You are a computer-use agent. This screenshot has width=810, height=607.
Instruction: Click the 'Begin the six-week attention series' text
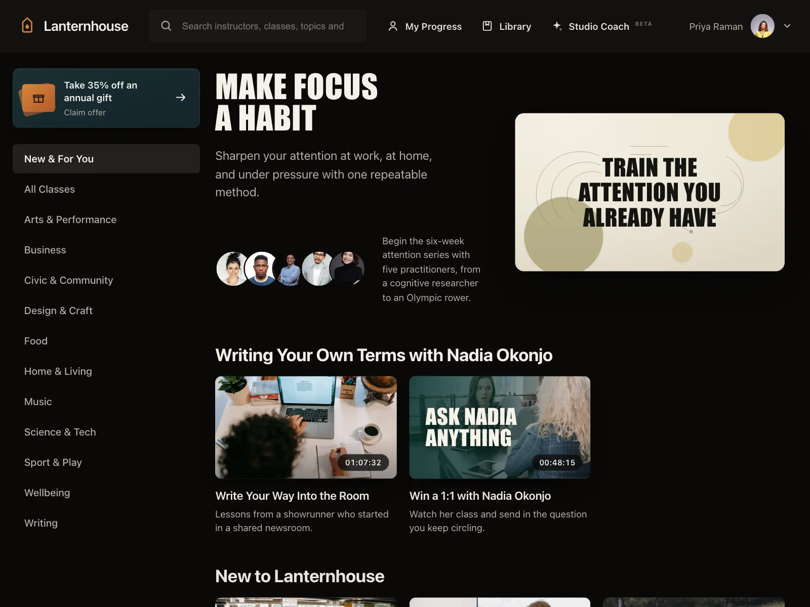[x=431, y=270]
